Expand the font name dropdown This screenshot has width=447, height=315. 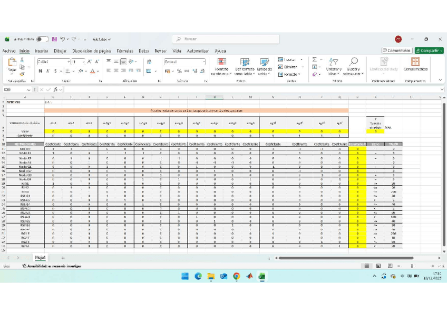68,62
